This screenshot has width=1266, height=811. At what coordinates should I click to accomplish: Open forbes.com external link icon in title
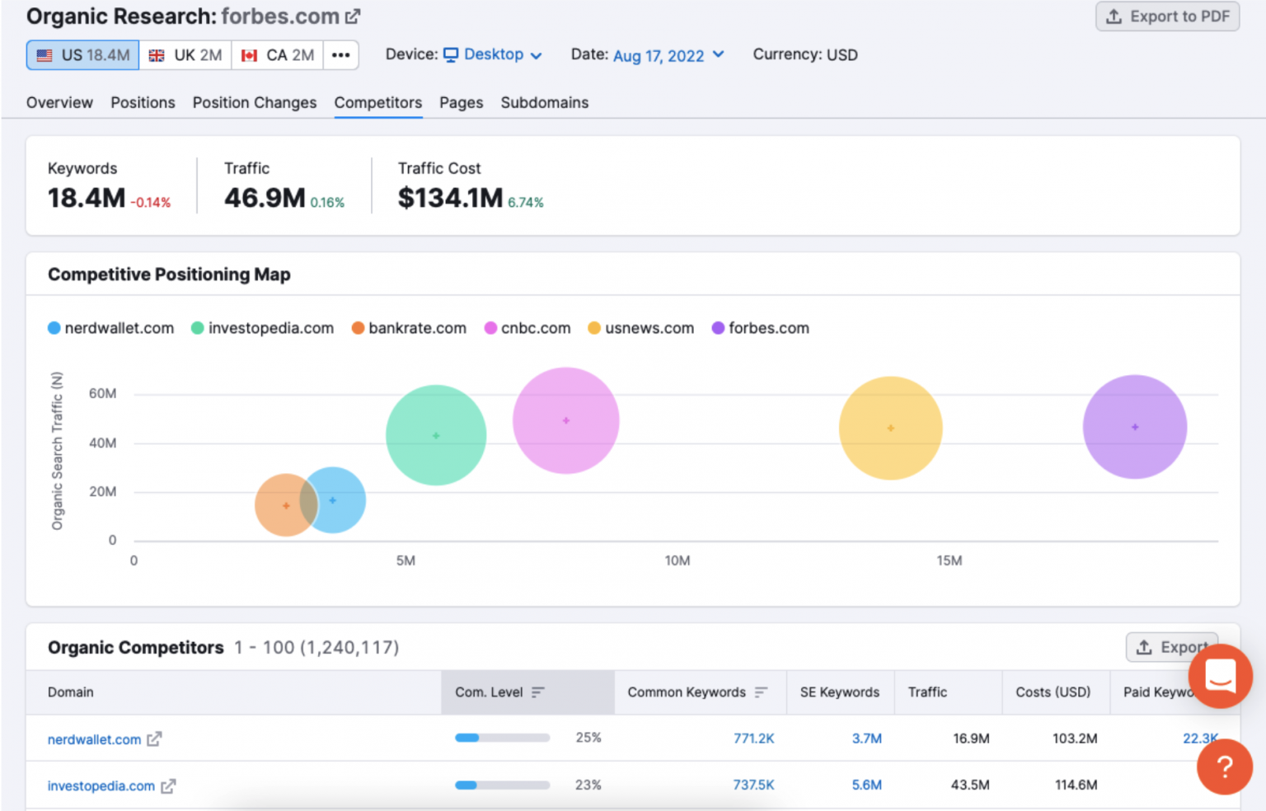[x=353, y=16]
